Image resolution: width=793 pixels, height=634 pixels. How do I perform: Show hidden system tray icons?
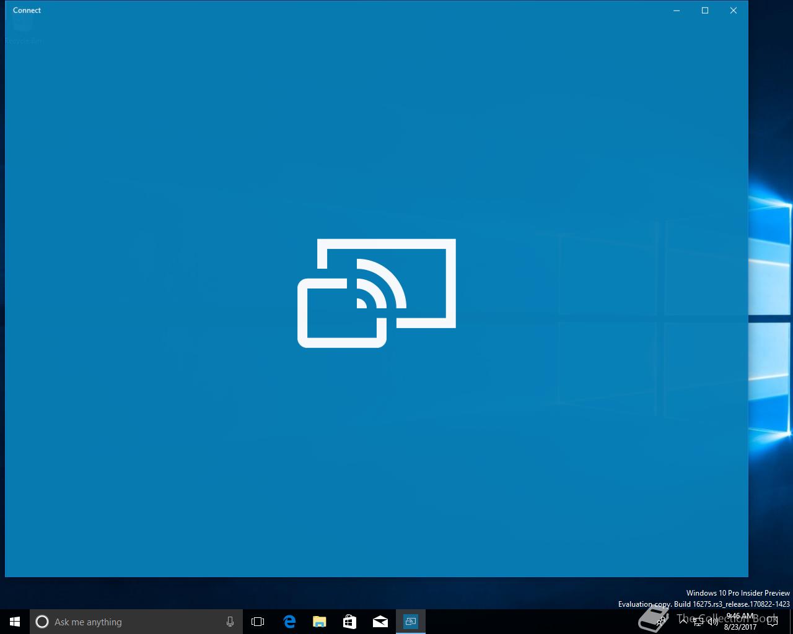[x=683, y=622]
